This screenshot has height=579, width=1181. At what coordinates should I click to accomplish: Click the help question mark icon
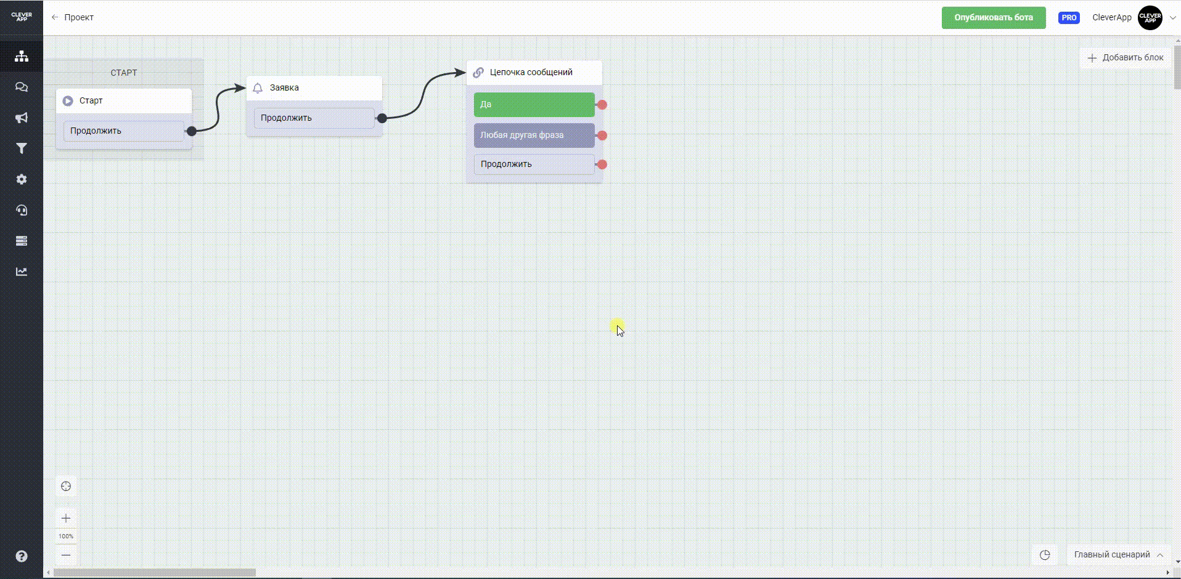tap(22, 556)
